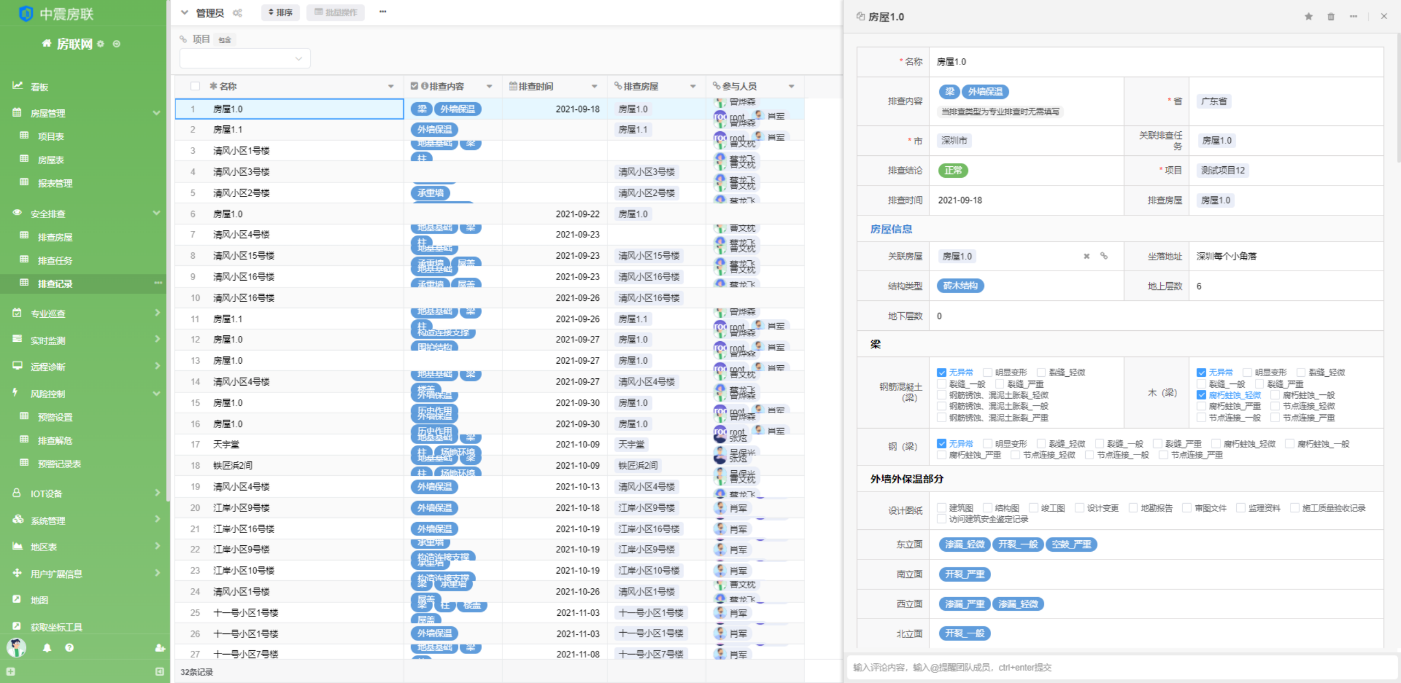
Task: Click the add-user icon at sidebar bottom
Action: coord(159,647)
